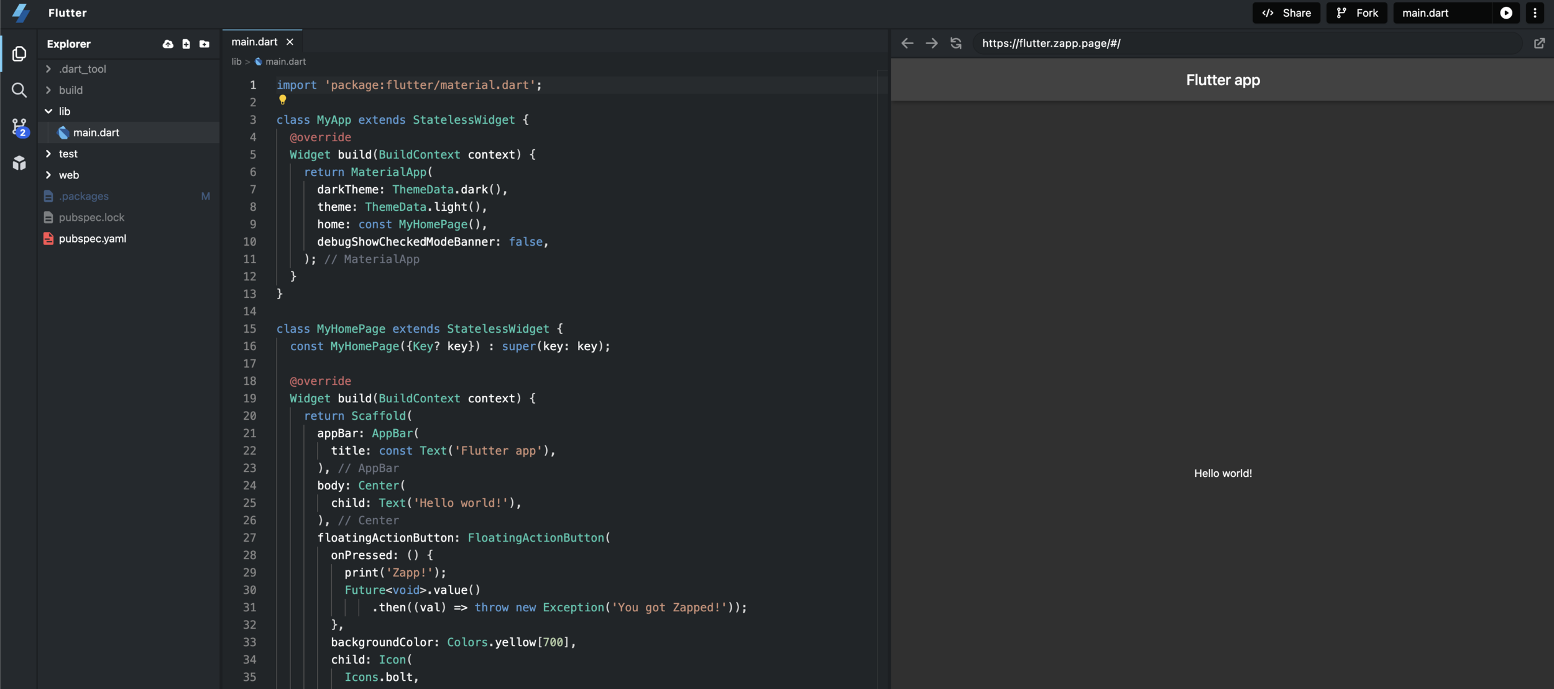Open pubspec.yaml in file tree
Screen dimensions: 1554x689
point(92,239)
